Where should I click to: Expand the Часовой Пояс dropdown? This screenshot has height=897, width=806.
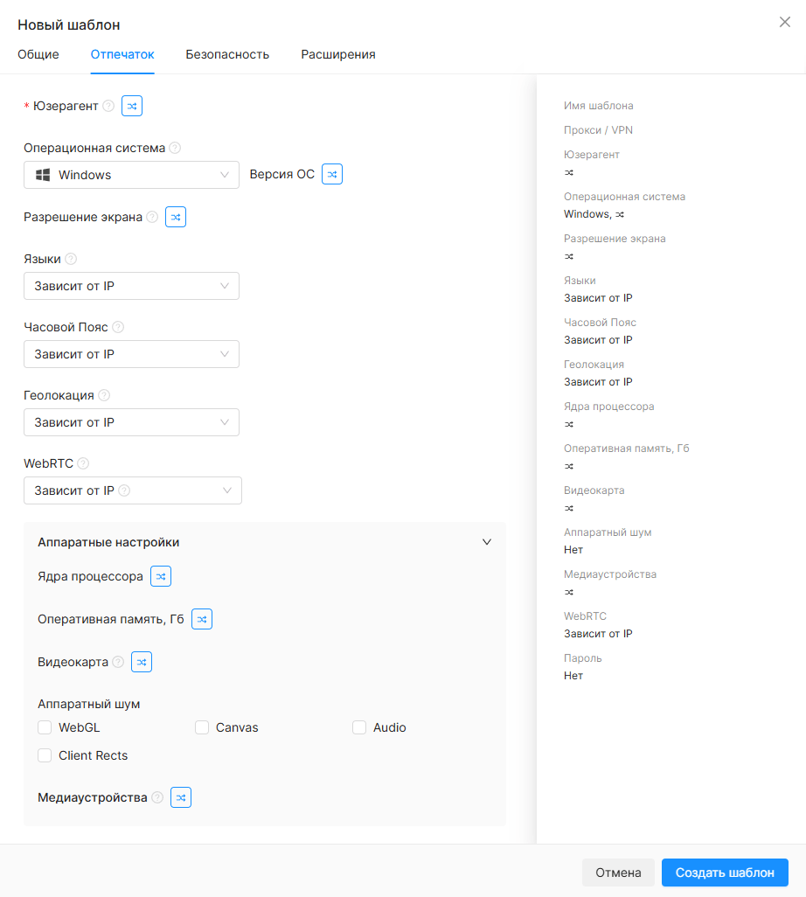pyautogui.click(x=132, y=354)
